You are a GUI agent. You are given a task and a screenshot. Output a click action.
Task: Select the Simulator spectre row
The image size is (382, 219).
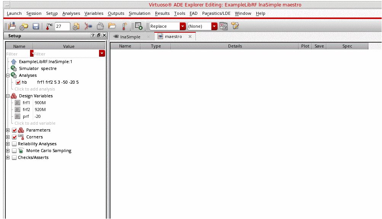click(x=38, y=68)
